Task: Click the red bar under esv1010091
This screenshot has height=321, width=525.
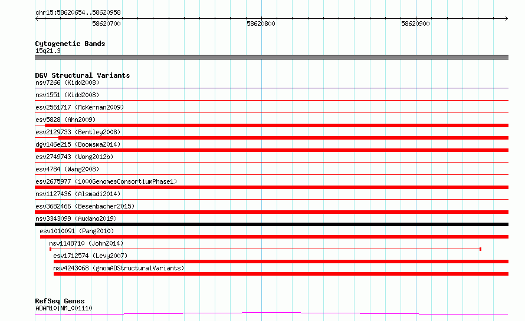Action: pyautogui.click(x=274, y=237)
